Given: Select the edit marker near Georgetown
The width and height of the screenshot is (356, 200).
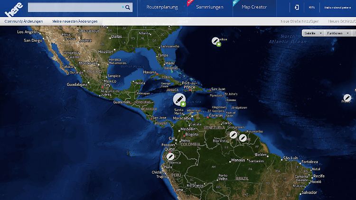Looking at the screenshot, I should pos(234,135).
